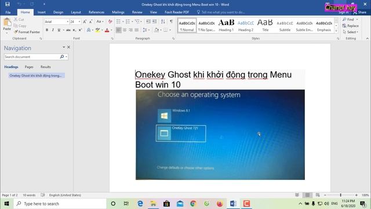Increase font size with Grow Font
Viewport: 371px width, 209px height.
85,21
